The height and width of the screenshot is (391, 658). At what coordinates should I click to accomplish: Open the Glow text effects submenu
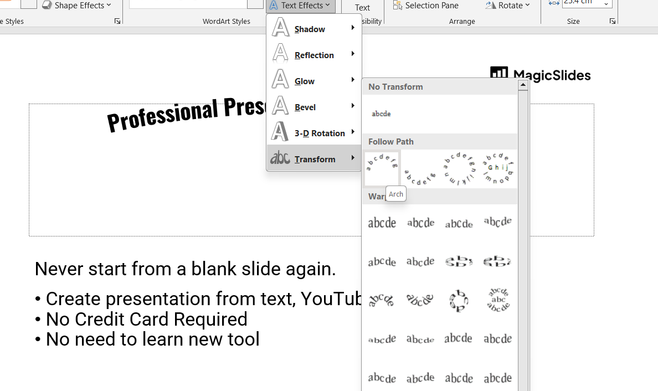(x=314, y=80)
